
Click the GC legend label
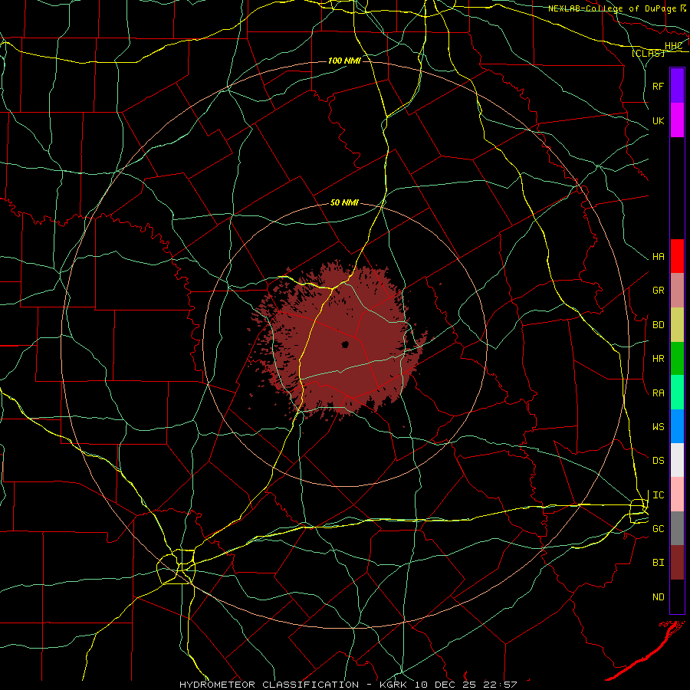coord(658,529)
